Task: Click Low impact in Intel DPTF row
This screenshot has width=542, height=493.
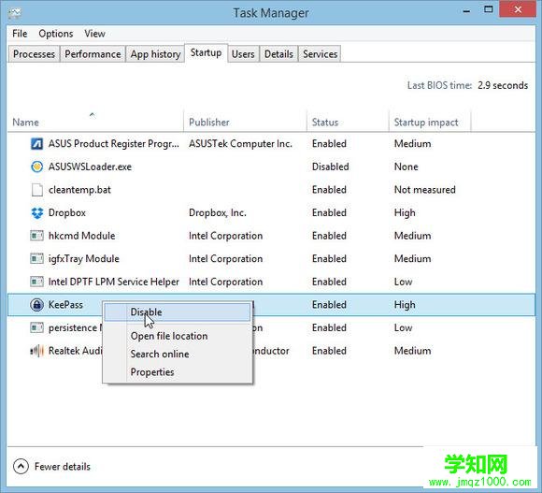Action: click(403, 282)
